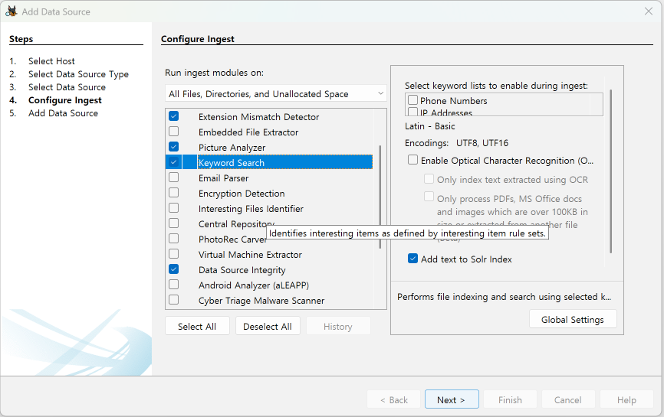Uncheck the Picture Analyzer checkbox
664x417 pixels.
pos(173,147)
